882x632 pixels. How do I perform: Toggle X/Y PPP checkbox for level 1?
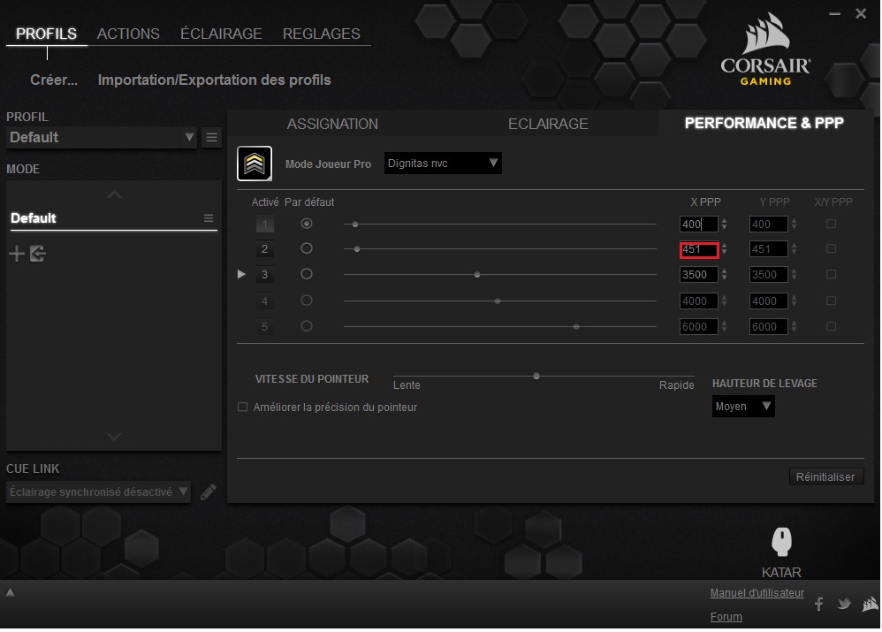click(x=831, y=225)
